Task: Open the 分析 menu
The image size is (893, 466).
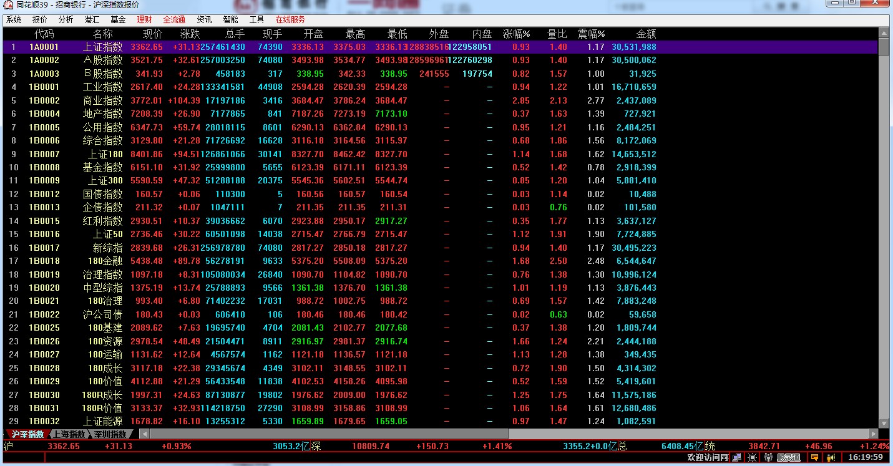Action: 66,20
